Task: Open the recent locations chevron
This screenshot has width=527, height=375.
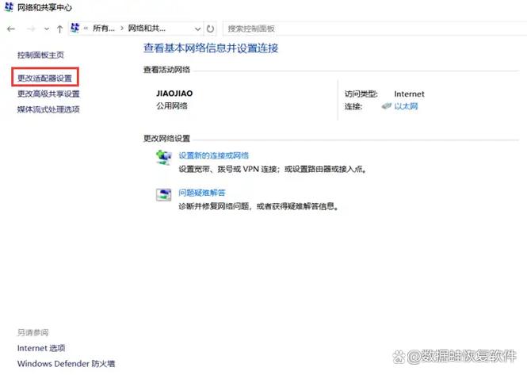Action: (47, 29)
